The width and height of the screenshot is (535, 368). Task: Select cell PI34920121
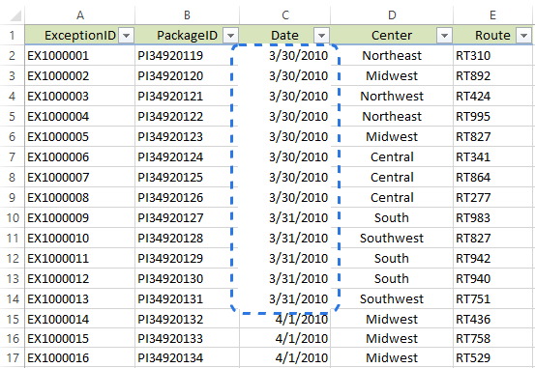(x=187, y=96)
